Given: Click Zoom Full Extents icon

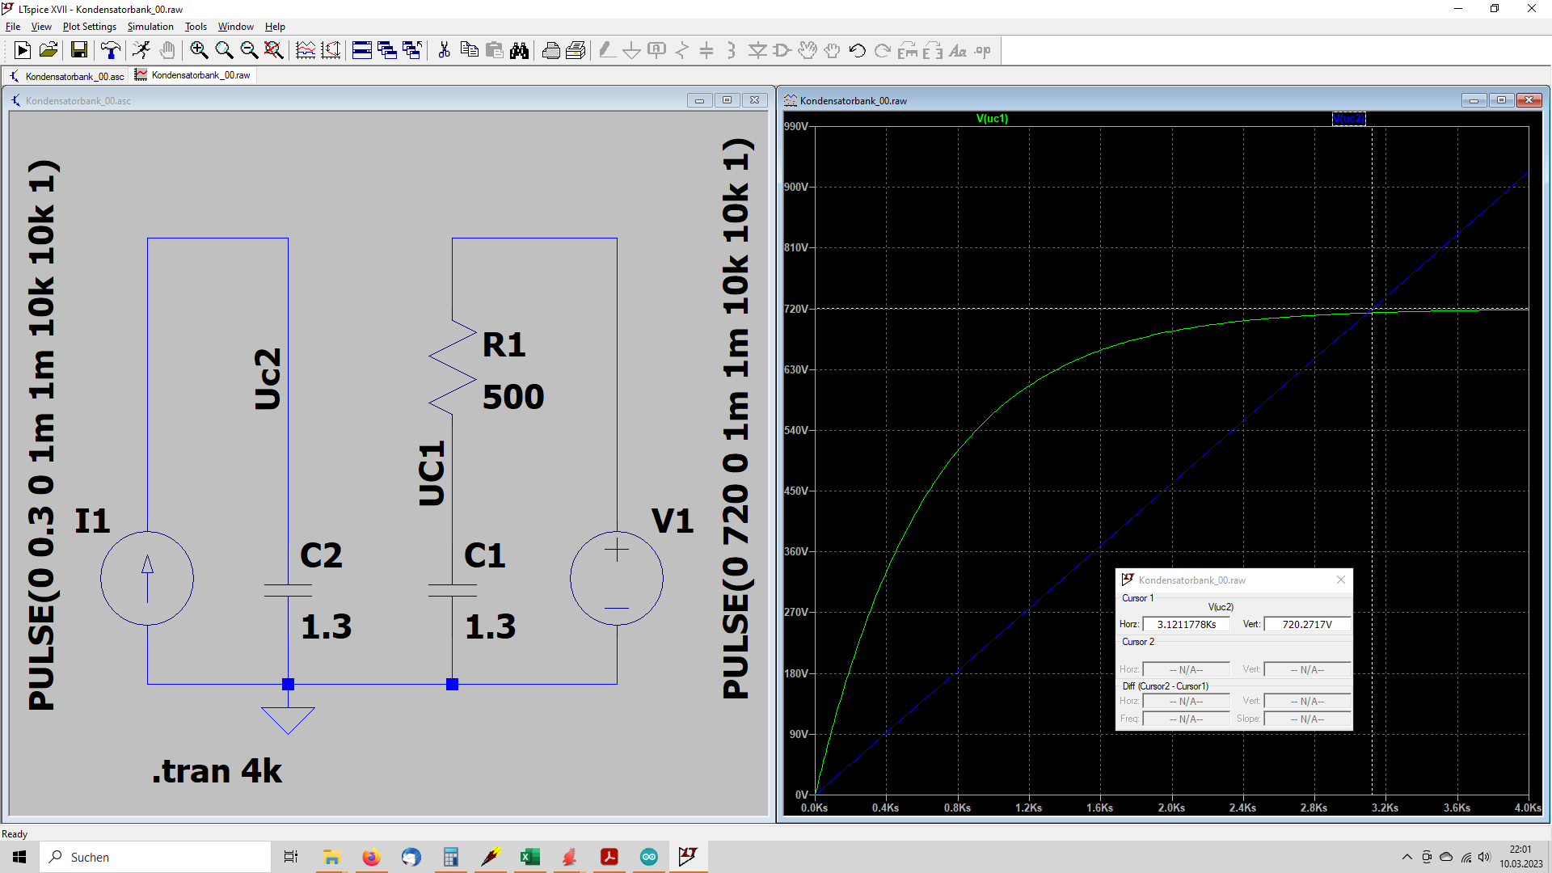Looking at the screenshot, I should pyautogui.click(x=274, y=50).
